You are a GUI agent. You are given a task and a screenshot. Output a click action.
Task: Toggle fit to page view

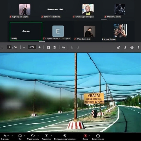point(49,47)
